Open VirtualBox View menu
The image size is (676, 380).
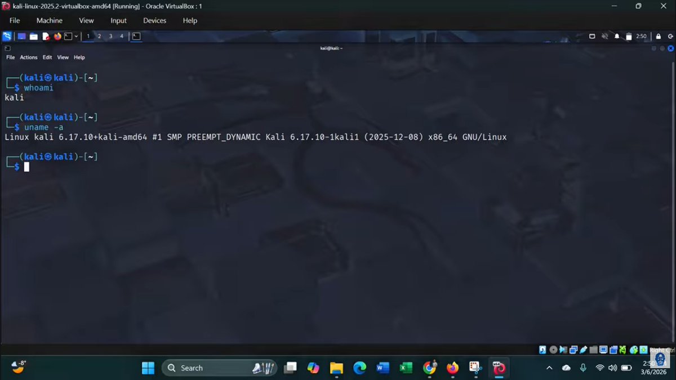coord(86,20)
